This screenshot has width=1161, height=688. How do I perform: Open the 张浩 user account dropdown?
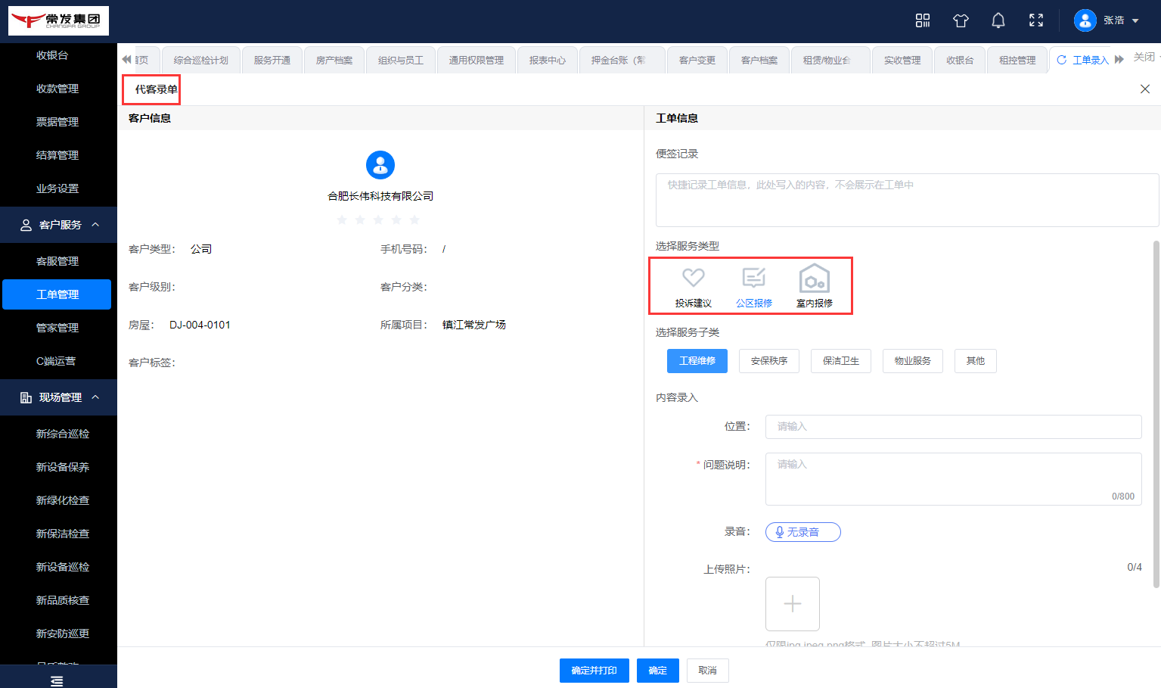(1107, 20)
